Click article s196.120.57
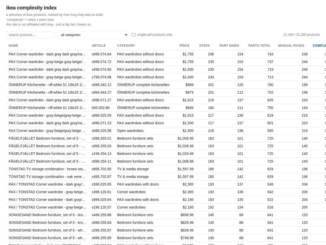This screenshot has height=245, width=326. 101,207
